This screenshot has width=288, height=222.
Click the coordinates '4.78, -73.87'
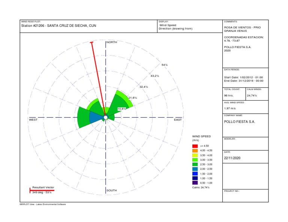pos(232,41)
